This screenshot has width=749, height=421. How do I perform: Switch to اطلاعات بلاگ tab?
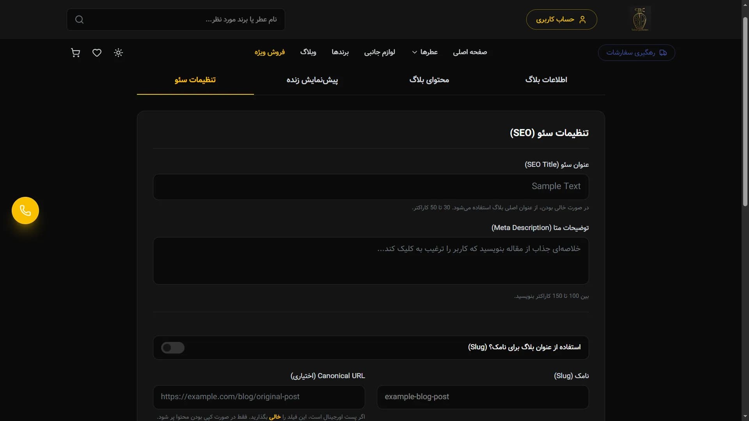click(546, 80)
